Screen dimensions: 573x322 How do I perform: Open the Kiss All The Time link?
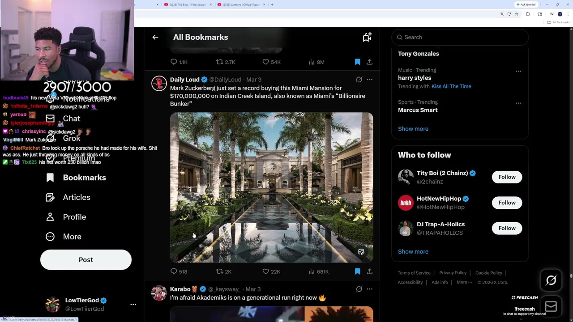click(x=451, y=86)
